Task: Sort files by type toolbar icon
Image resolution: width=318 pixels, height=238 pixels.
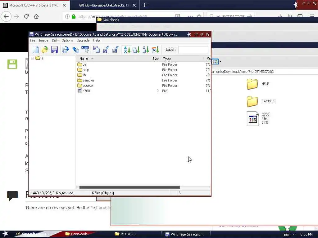Action: click(136, 49)
